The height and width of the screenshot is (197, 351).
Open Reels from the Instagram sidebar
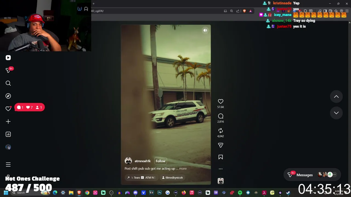8,58
